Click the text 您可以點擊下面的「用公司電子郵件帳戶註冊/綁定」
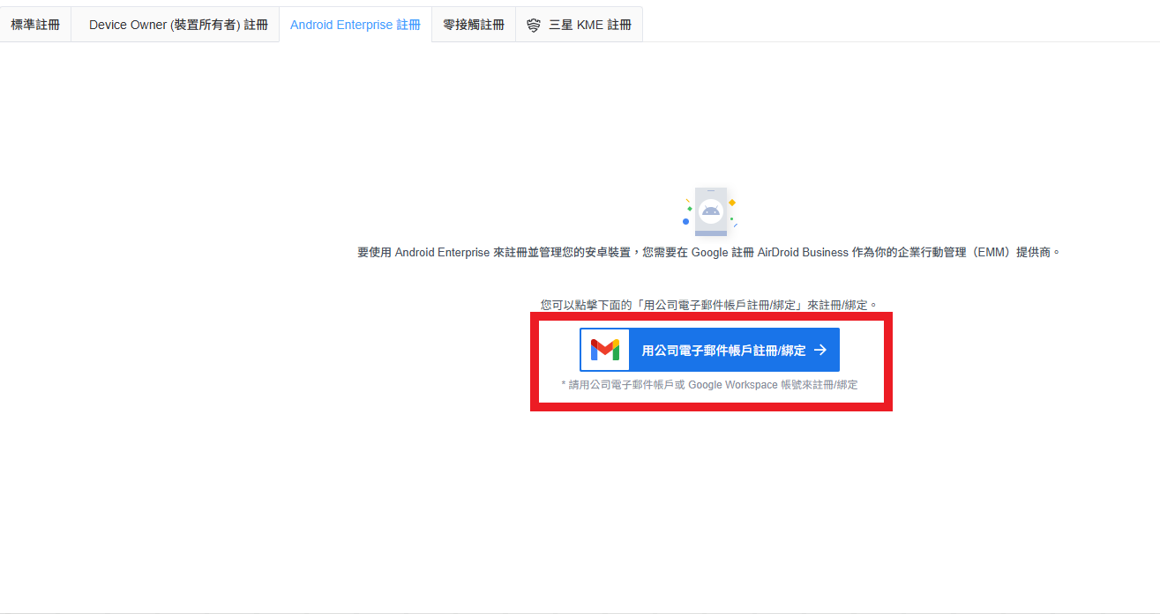Viewport: 1160px width, 614px height. click(709, 305)
